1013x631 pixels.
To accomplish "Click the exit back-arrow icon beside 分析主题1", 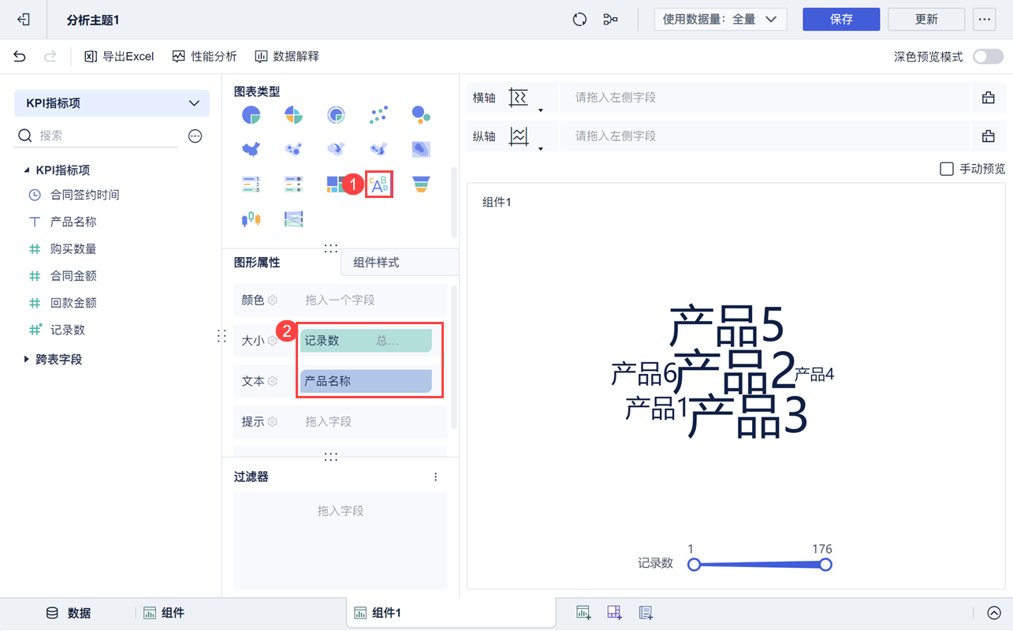I will click(x=24, y=20).
